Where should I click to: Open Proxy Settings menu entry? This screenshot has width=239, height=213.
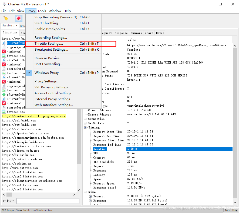tap(64, 81)
